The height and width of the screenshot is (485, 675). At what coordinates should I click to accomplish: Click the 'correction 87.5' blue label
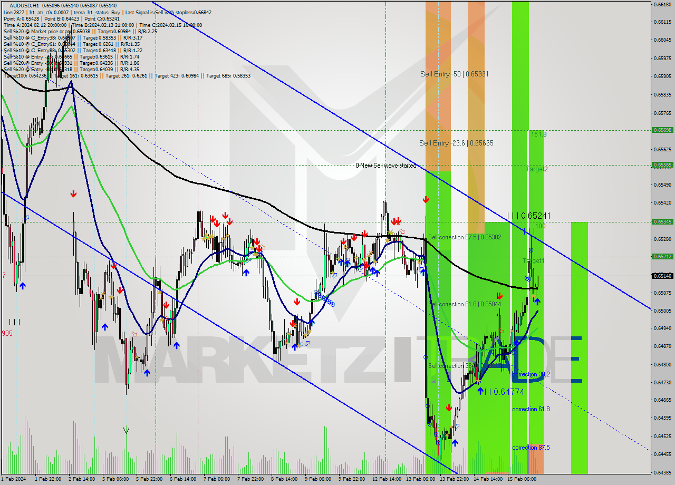click(531, 448)
